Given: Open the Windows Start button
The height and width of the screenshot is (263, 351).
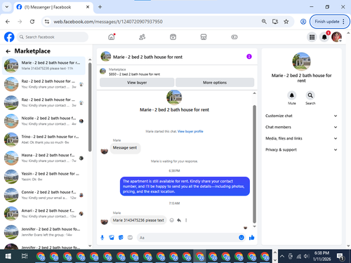Looking at the screenshot, I should 8,256.
